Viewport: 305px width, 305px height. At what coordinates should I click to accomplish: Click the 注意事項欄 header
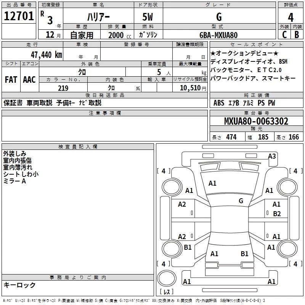104,113
